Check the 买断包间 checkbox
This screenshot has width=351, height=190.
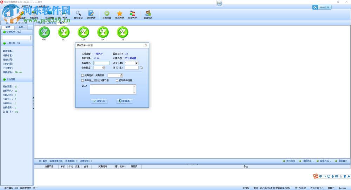(82, 76)
